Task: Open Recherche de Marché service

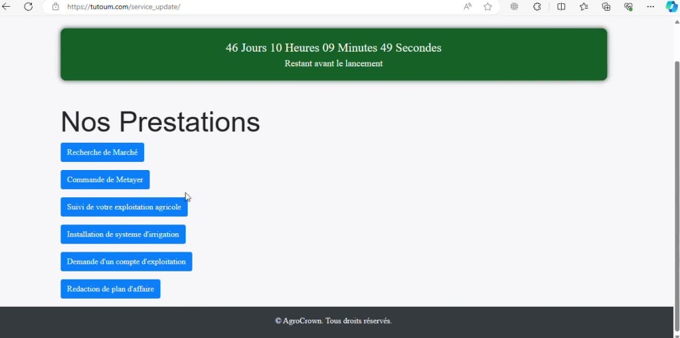Action: coord(103,152)
